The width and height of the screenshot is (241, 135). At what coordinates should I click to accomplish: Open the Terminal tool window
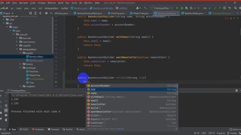[53, 129]
